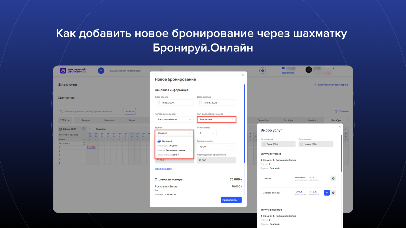
Task: Click the blue plus icon to create booking
Action: pos(101,70)
